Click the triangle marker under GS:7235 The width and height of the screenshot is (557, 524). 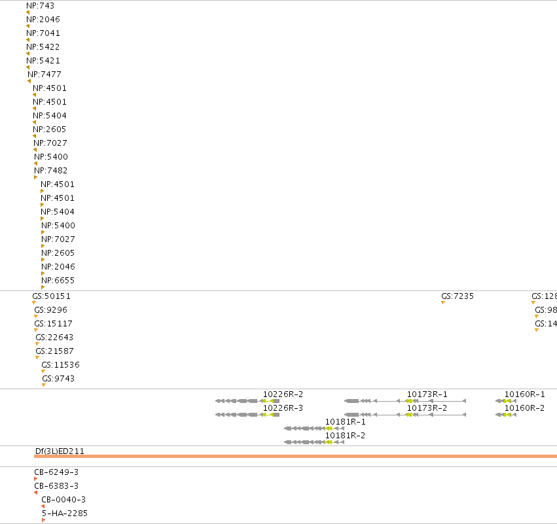[x=443, y=303]
